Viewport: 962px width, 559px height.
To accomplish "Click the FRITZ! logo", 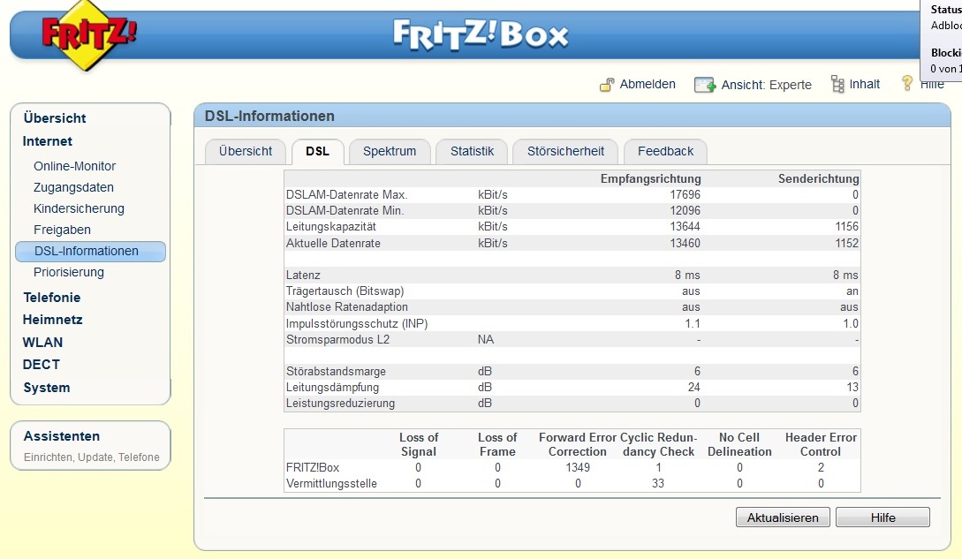I will click(x=88, y=35).
